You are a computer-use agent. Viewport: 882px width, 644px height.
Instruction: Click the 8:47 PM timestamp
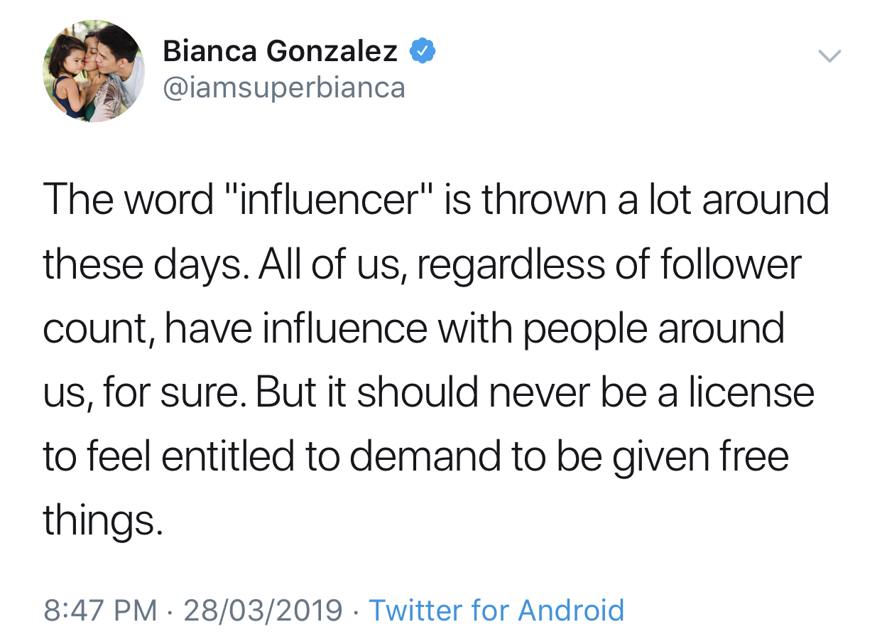(100, 610)
